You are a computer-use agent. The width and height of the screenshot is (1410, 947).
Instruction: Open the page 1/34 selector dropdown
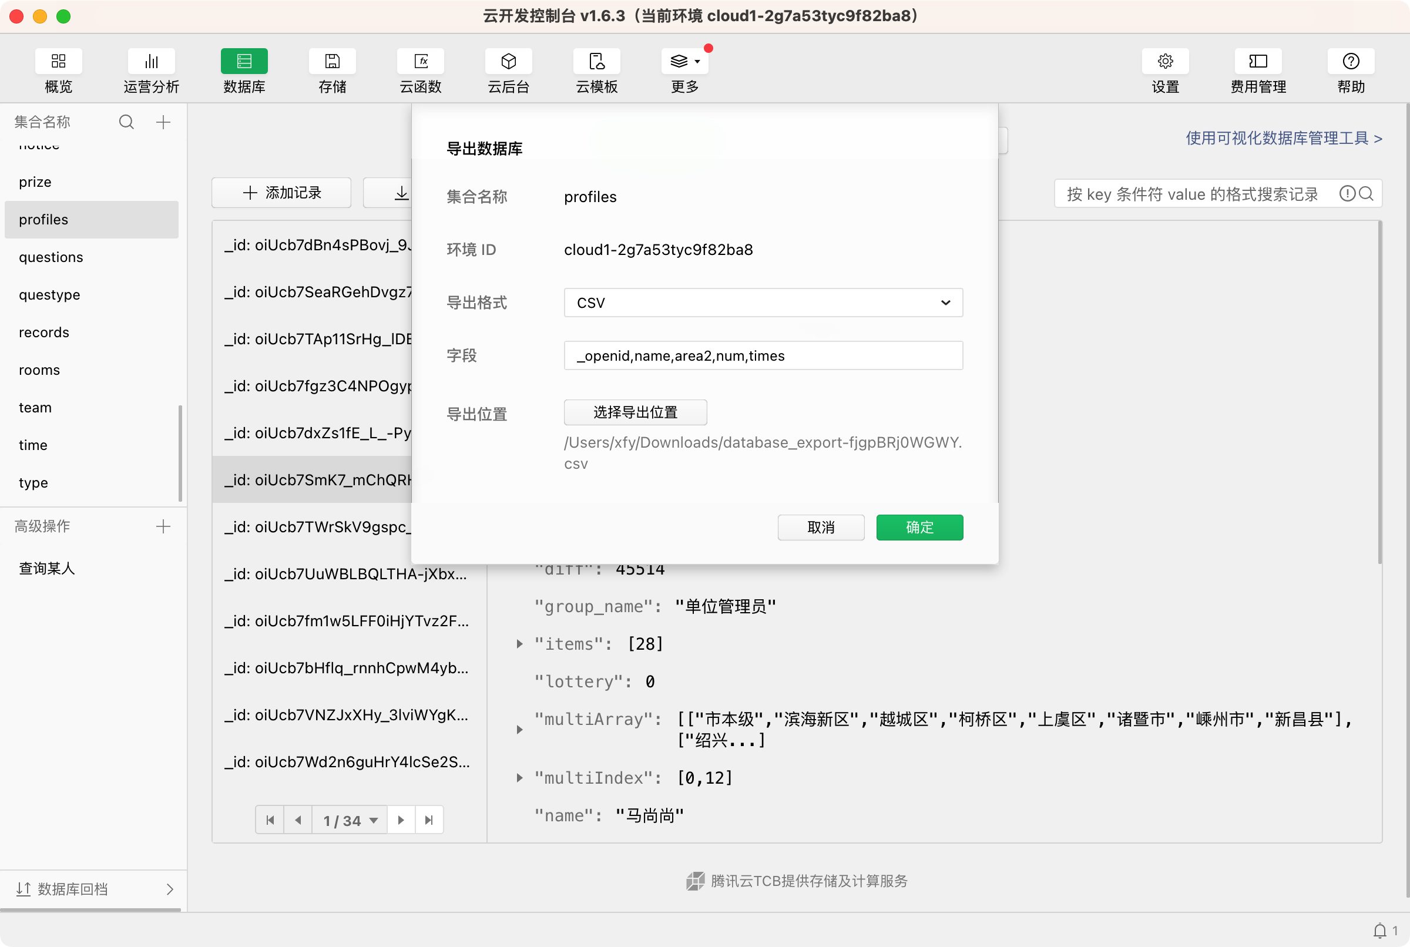click(350, 820)
